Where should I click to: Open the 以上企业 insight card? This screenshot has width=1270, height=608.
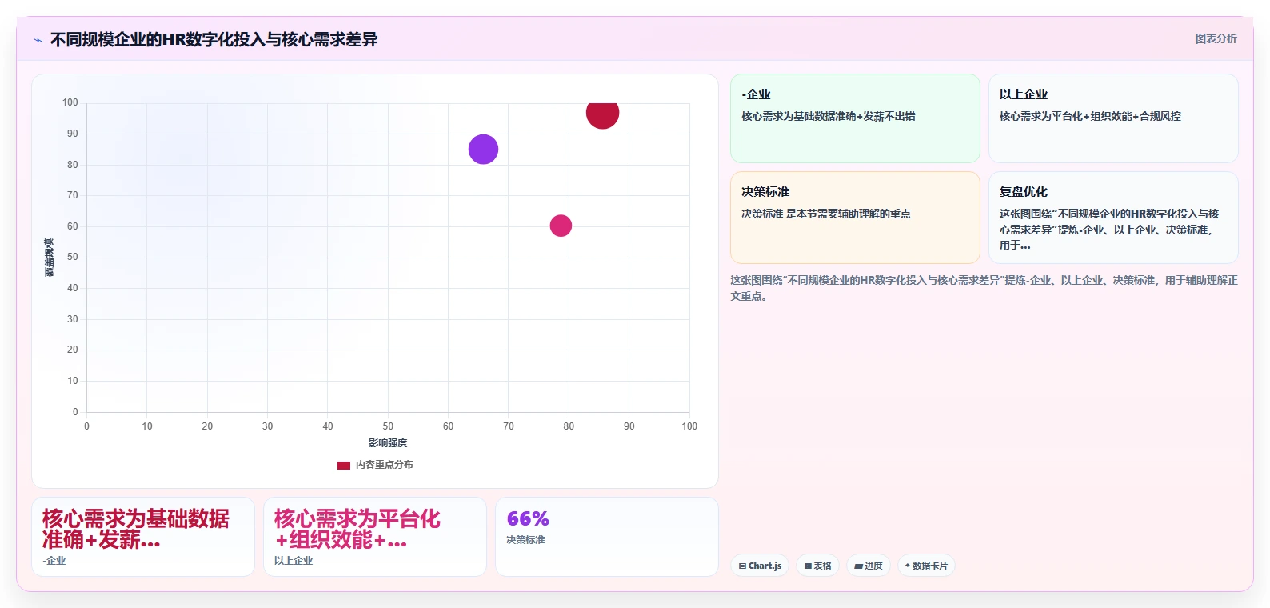coord(1113,118)
